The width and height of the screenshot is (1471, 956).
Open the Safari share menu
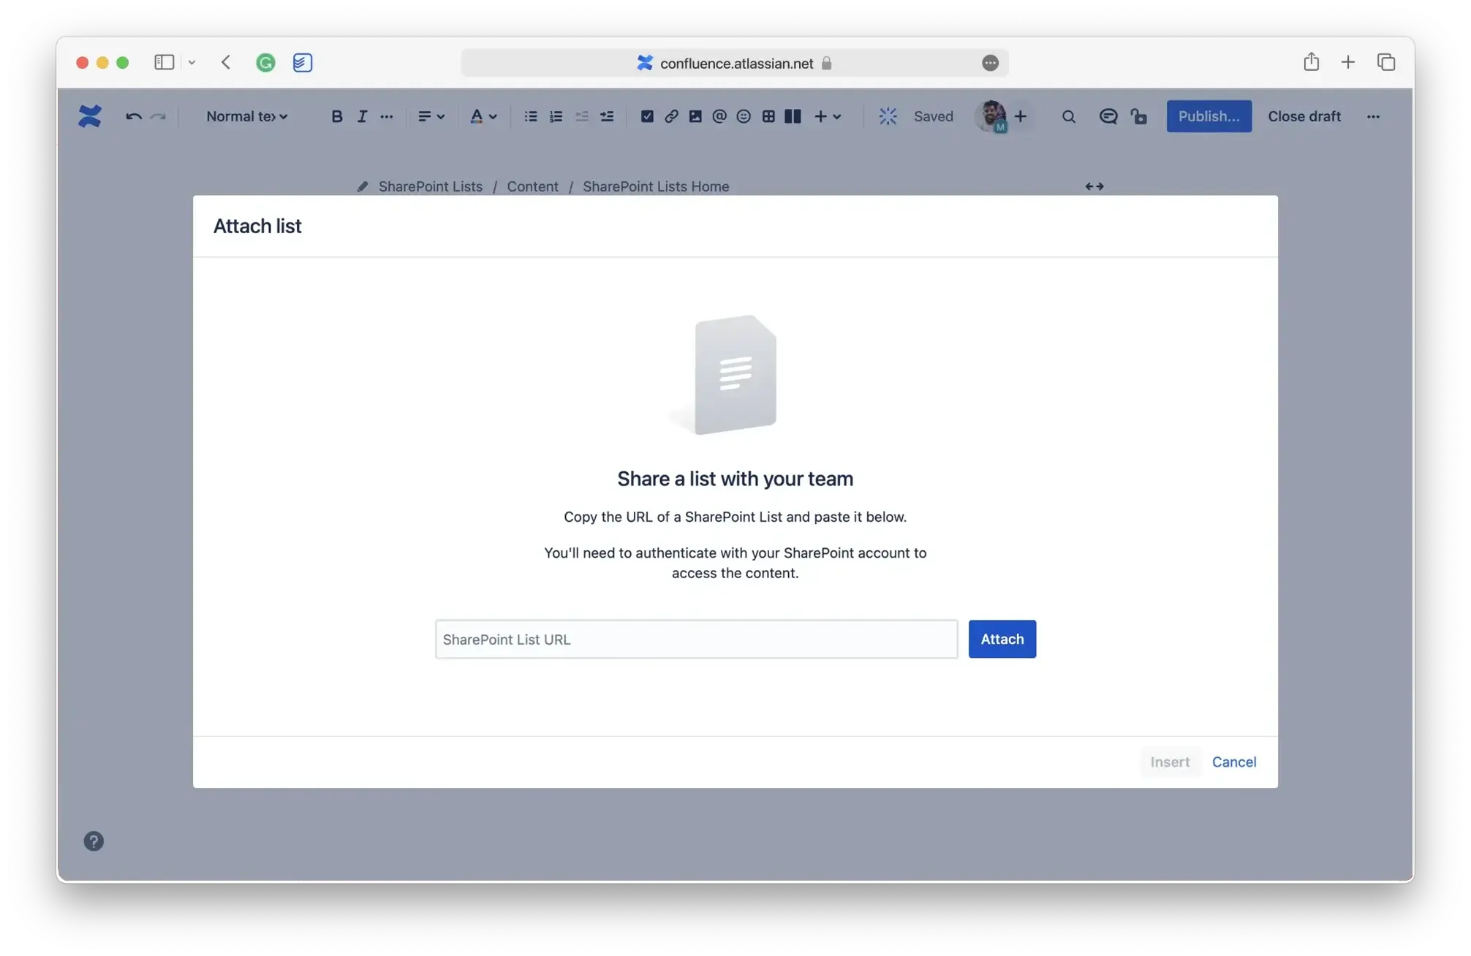(x=1312, y=61)
